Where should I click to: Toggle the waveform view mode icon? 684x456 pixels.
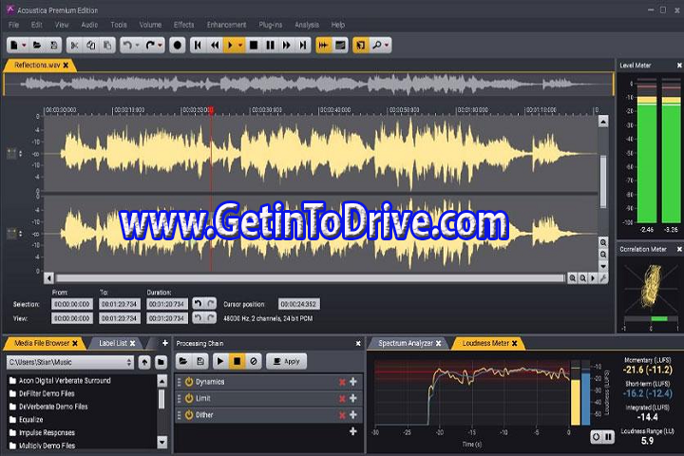coord(323,45)
